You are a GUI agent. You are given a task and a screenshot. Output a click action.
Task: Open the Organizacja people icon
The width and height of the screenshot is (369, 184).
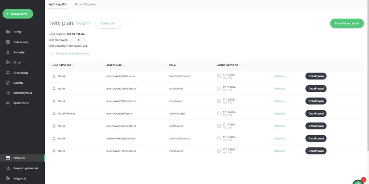click(x=8, y=73)
